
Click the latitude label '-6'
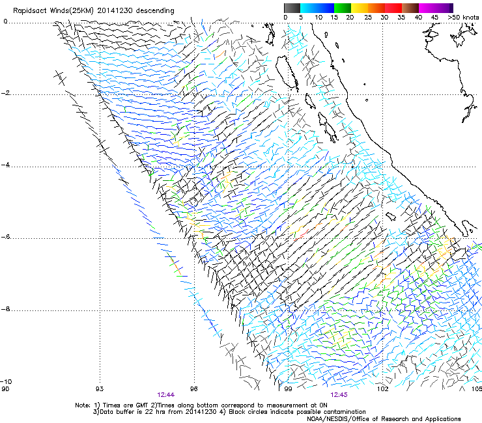5,237
